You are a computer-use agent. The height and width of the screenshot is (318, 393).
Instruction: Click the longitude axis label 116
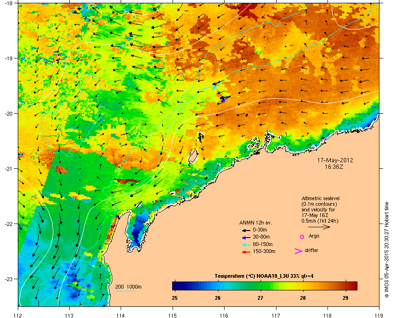[224, 315]
